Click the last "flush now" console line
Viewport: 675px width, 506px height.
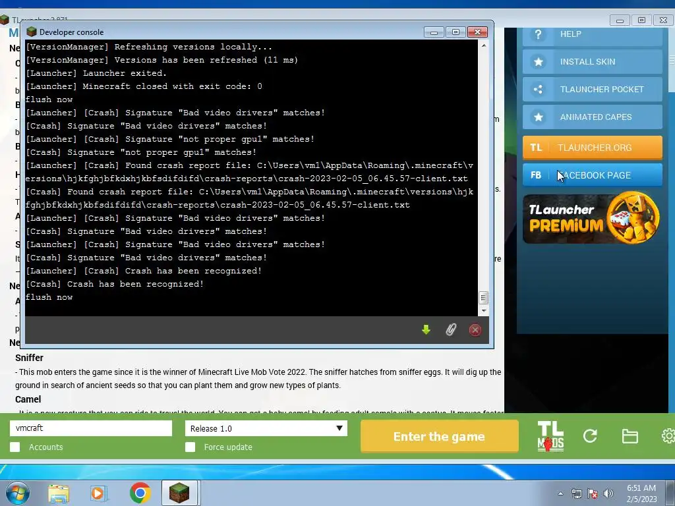(49, 297)
